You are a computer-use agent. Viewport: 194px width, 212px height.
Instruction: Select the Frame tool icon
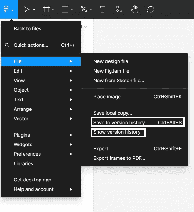point(47,10)
